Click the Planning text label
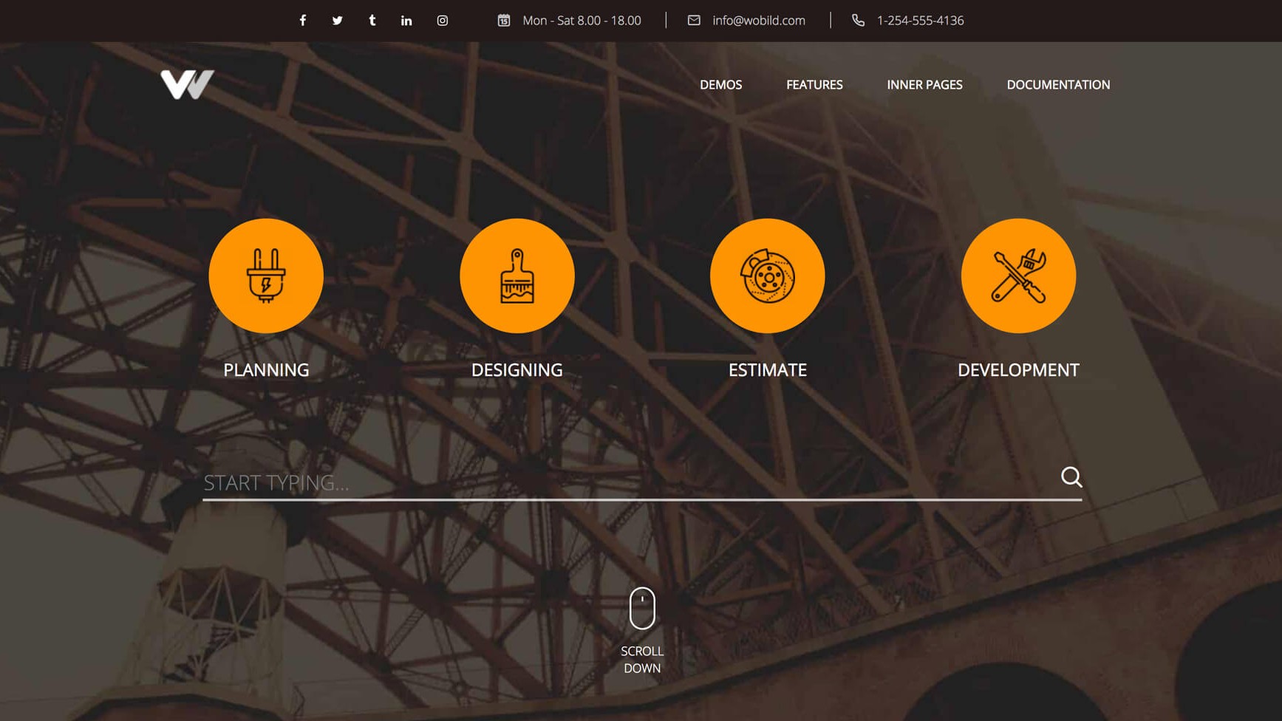Screen dimensions: 1282x721 266,370
